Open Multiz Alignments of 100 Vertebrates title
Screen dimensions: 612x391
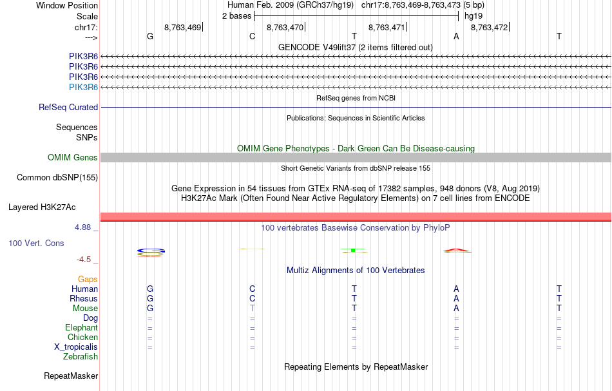(356, 271)
